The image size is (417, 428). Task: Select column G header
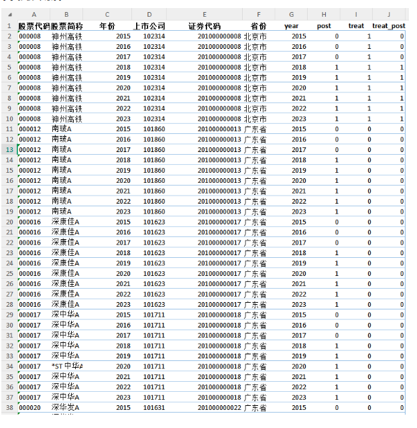click(292, 15)
